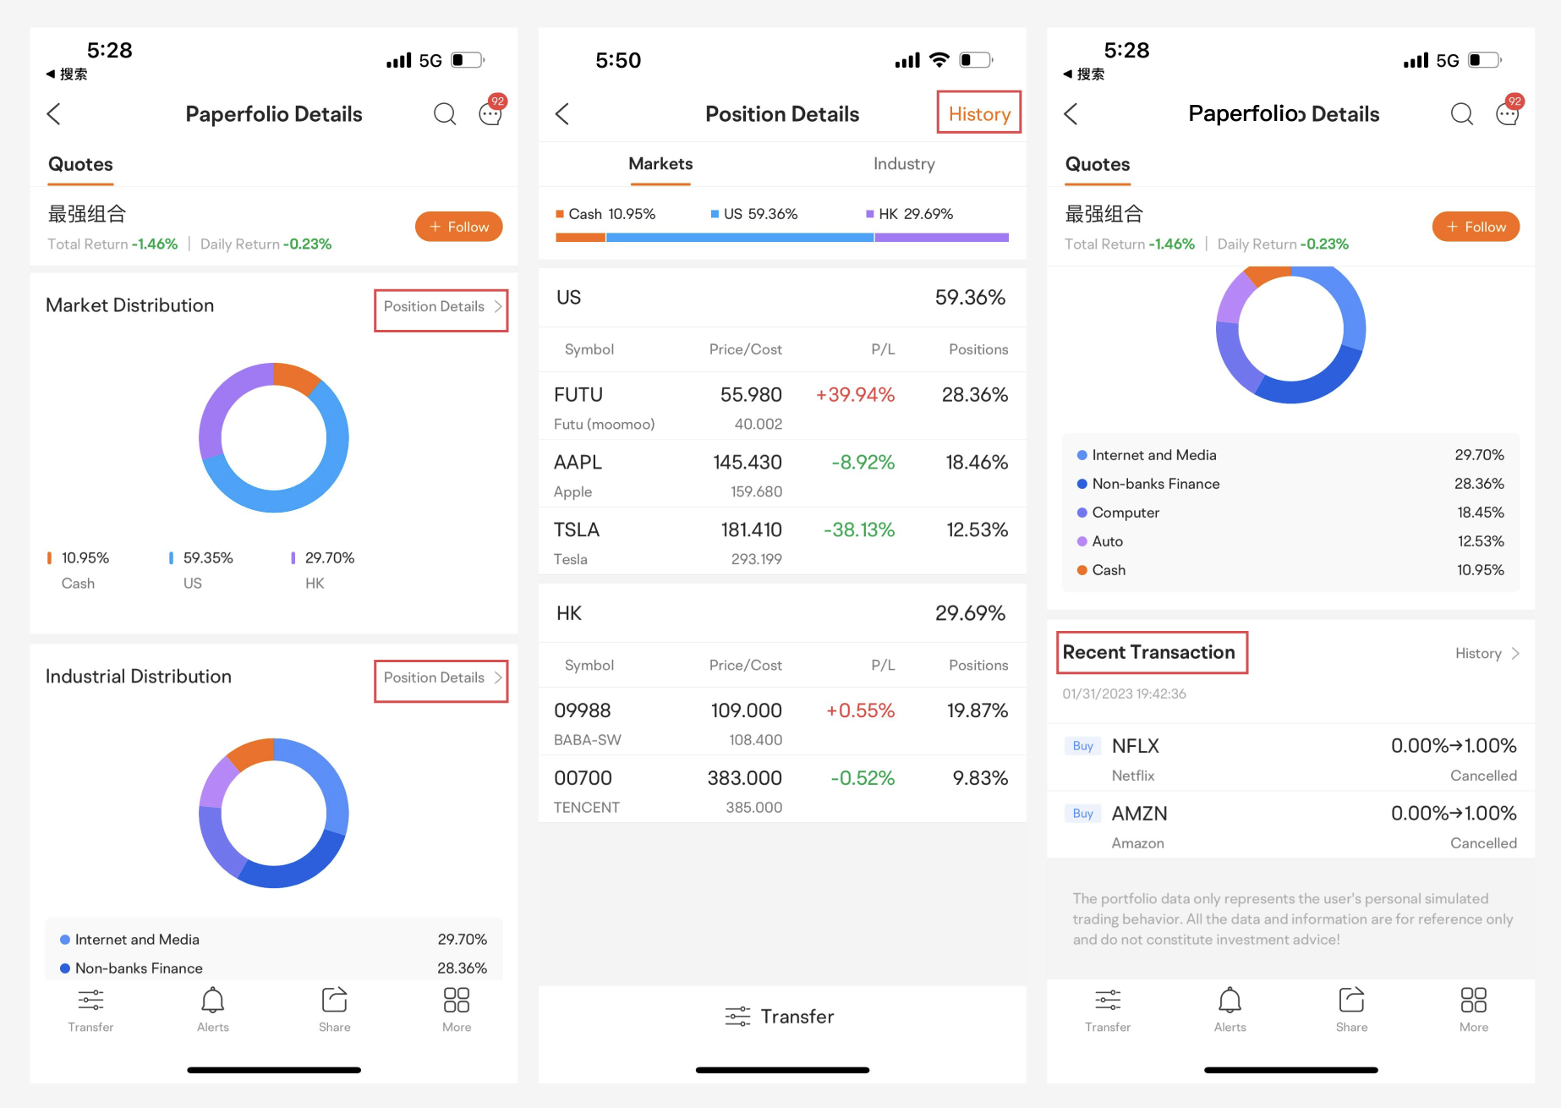The width and height of the screenshot is (1561, 1108).
Task: Switch to Industry tab in Position Details
Action: [x=904, y=164]
